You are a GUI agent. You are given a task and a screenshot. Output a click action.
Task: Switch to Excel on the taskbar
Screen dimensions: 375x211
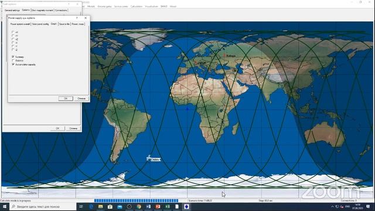tap(168, 206)
